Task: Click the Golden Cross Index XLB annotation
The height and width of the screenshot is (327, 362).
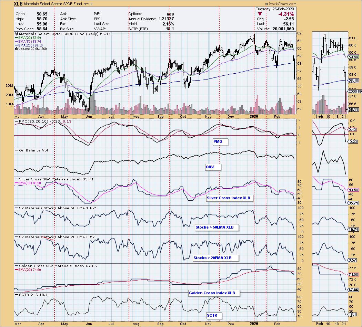Action: (214, 293)
